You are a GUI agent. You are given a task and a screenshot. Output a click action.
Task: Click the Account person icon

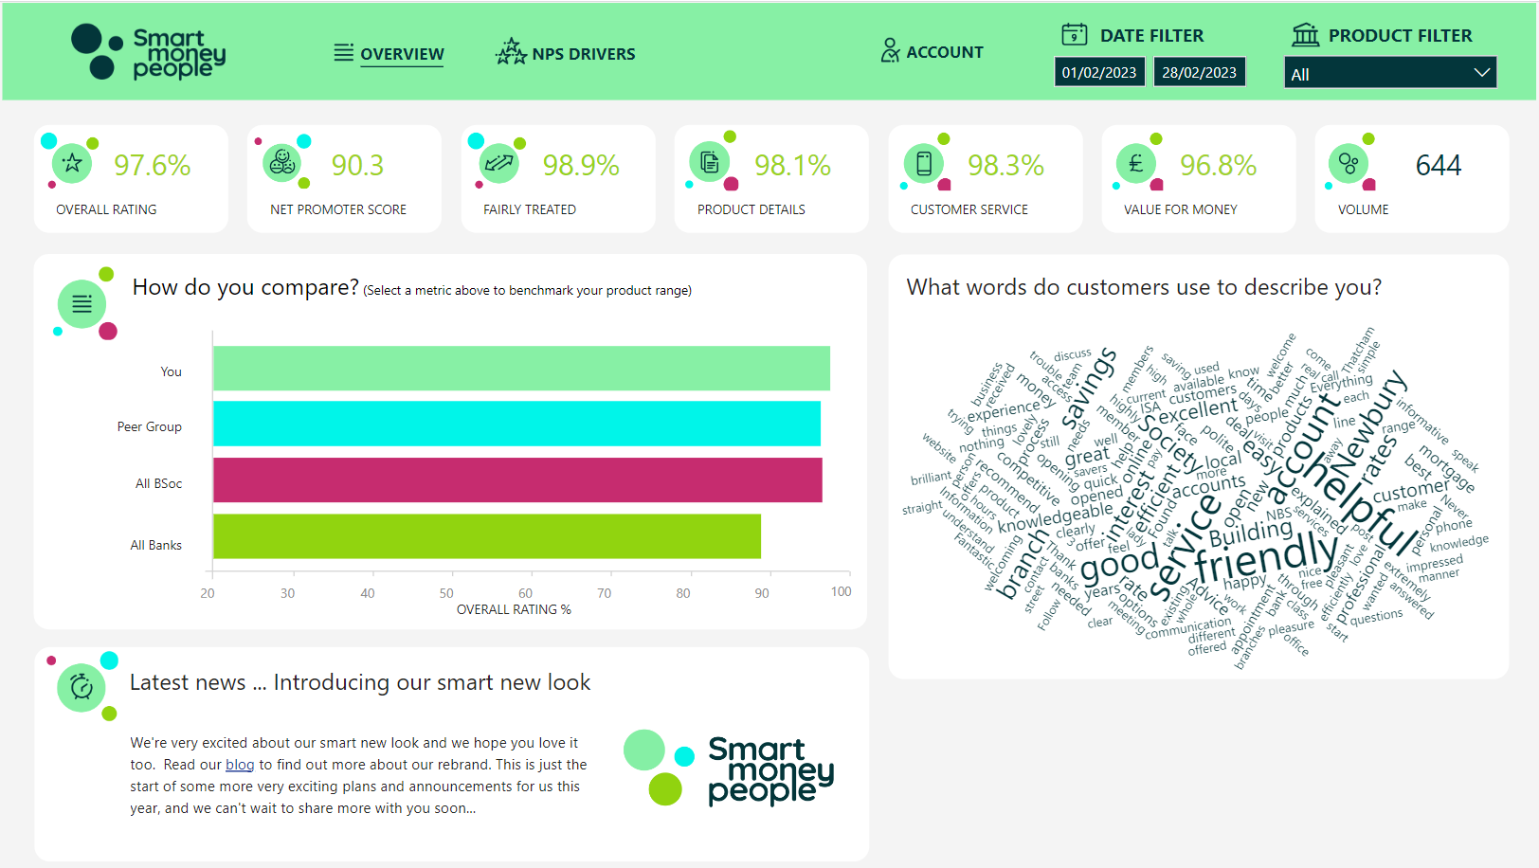click(890, 51)
